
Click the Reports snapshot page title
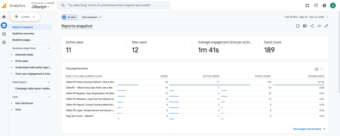point(77,26)
